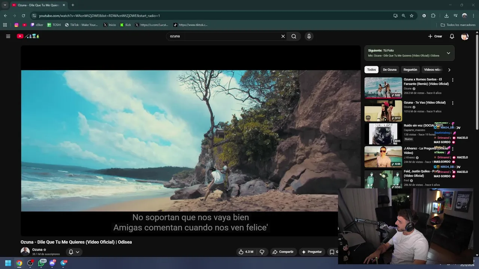View site information icon in address bar
The image size is (479, 269).
point(34,16)
